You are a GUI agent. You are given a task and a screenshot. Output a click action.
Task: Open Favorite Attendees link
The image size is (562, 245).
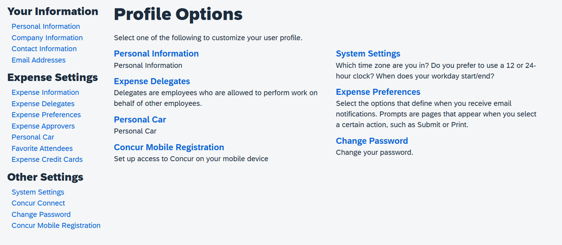coord(42,148)
